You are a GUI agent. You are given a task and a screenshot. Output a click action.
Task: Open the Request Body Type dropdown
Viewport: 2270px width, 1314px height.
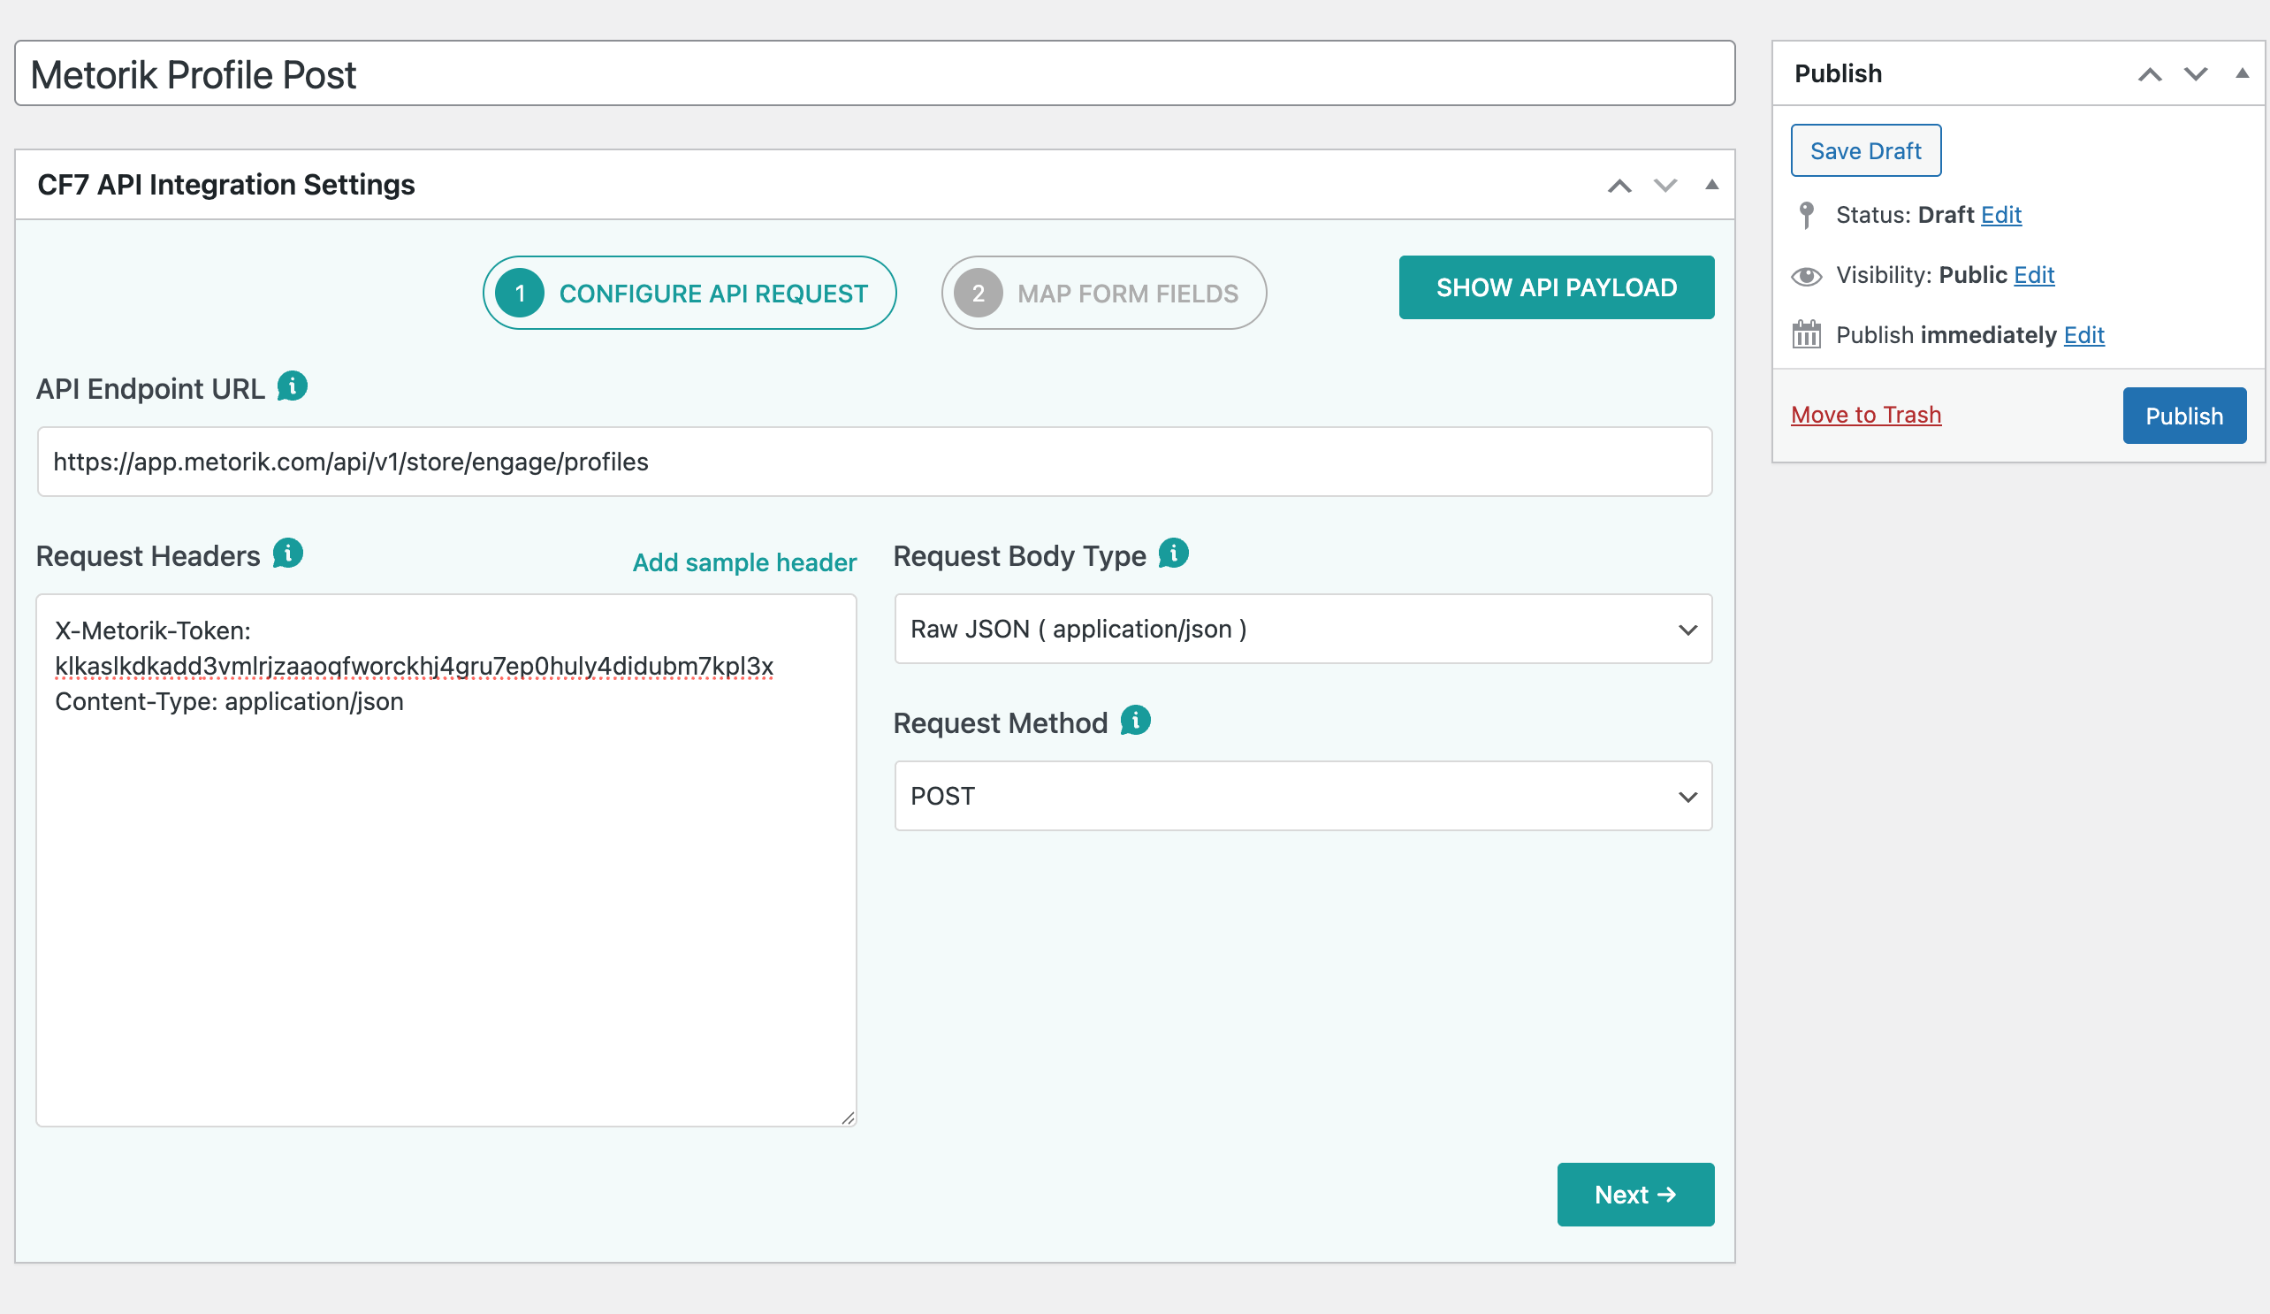tap(1303, 629)
